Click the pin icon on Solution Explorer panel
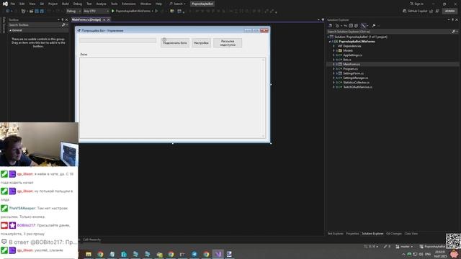 (x=453, y=19)
